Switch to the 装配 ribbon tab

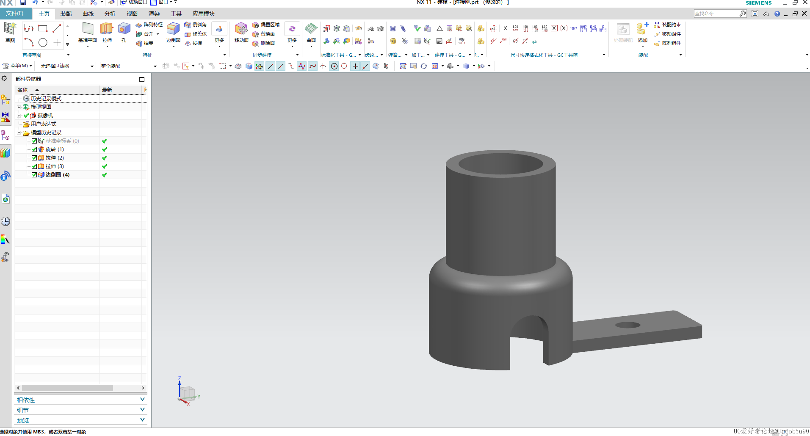[66, 14]
